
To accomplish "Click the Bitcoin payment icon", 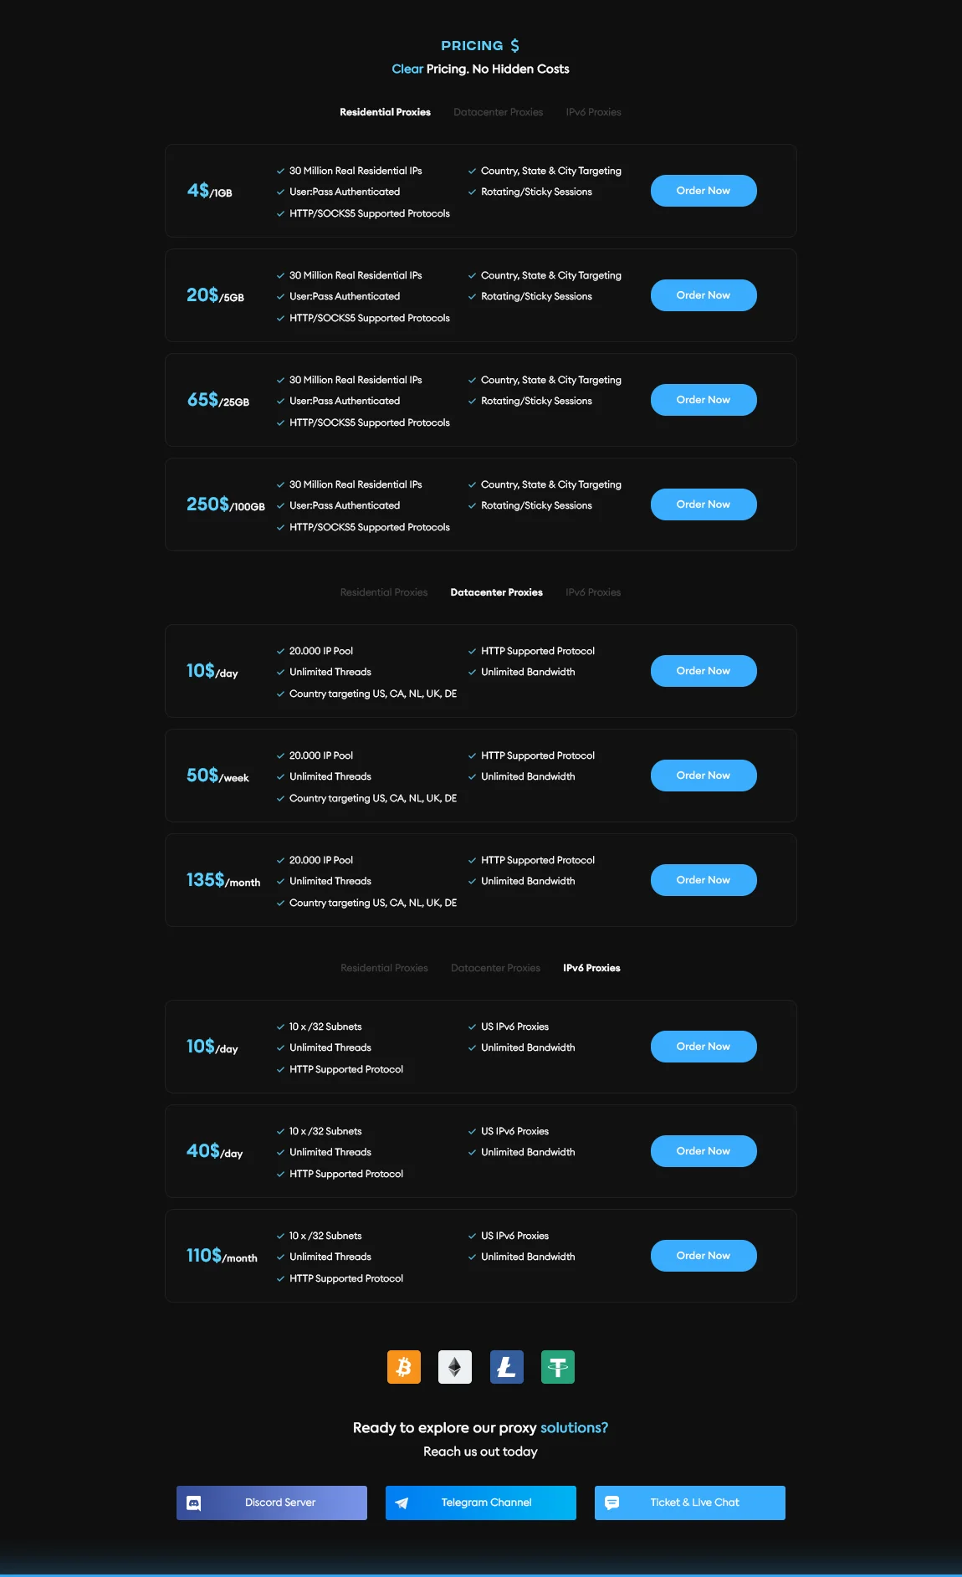I will 404,1367.
